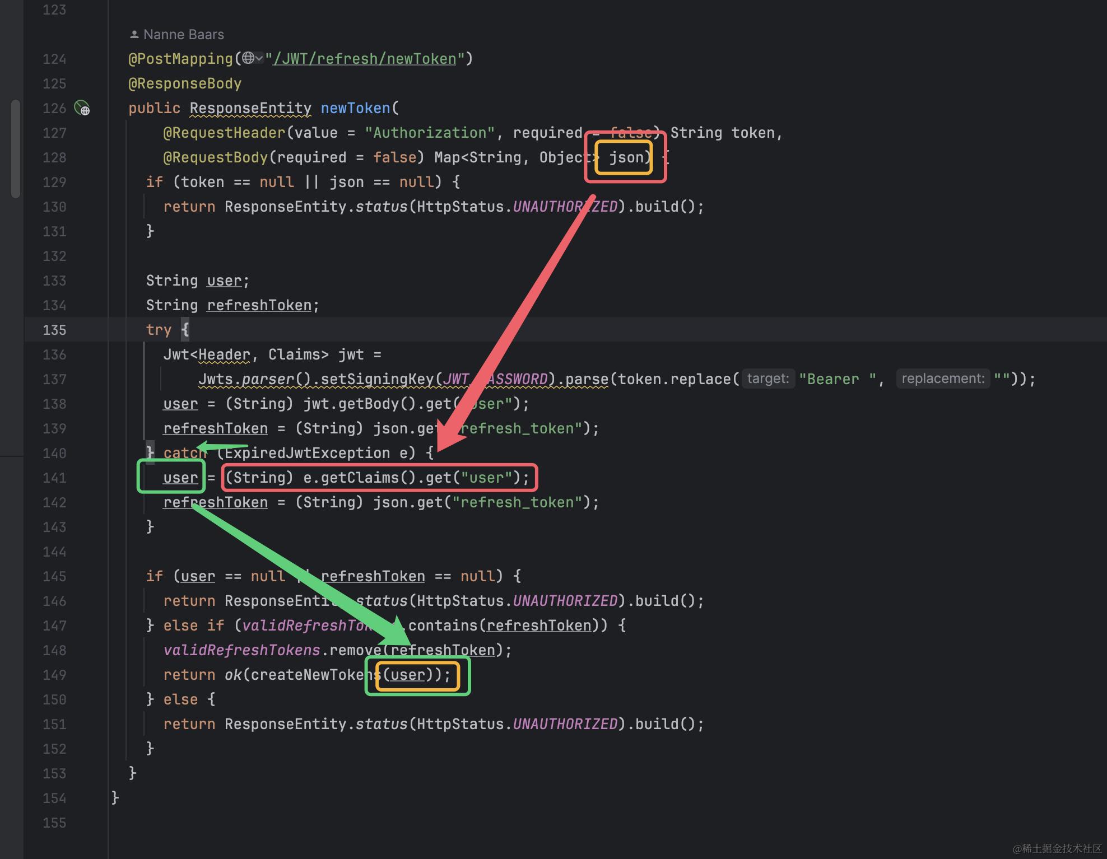This screenshot has height=859, width=1107.
Task: Click the @PostMapping annotation
Action: [x=180, y=59]
